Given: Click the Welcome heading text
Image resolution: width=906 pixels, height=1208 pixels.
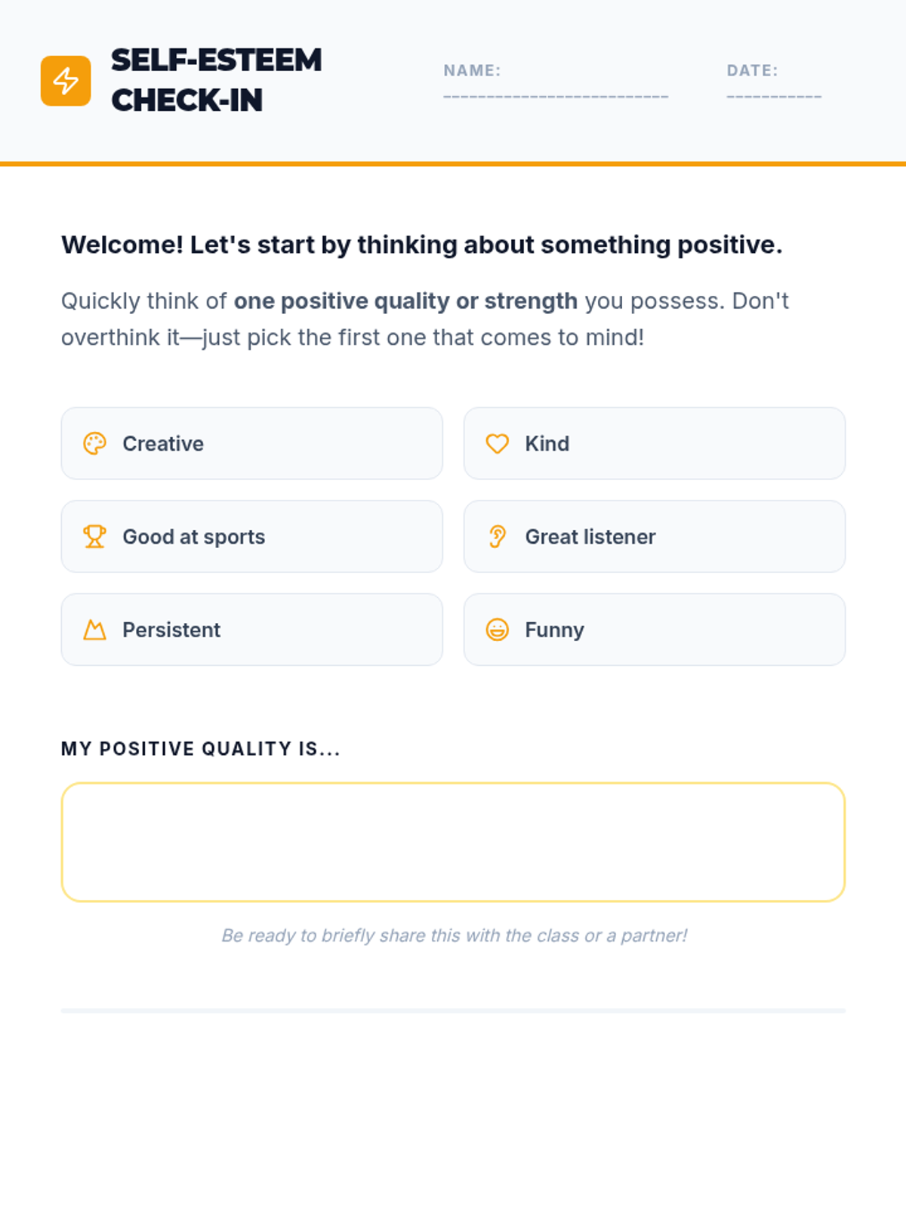Looking at the screenshot, I should pos(421,245).
